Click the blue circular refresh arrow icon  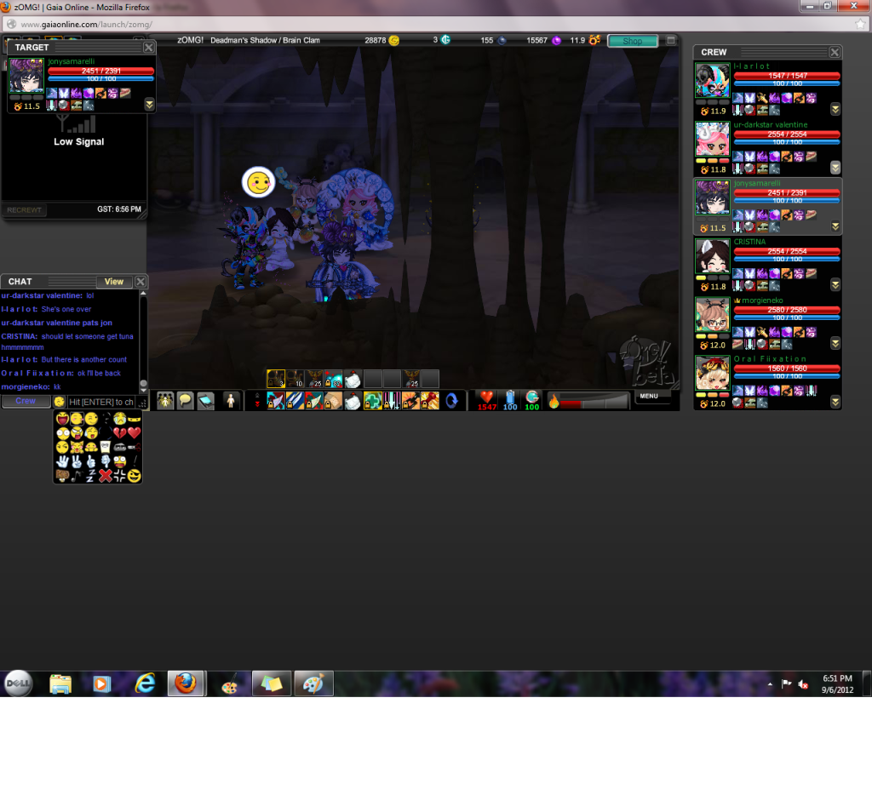click(x=452, y=401)
